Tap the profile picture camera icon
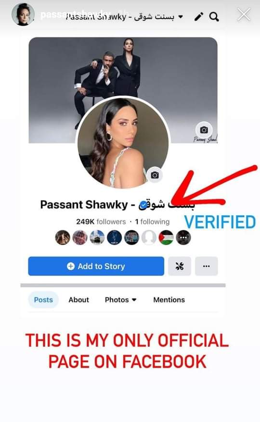Screen dimensions: 260x422 tap(155, 175)
